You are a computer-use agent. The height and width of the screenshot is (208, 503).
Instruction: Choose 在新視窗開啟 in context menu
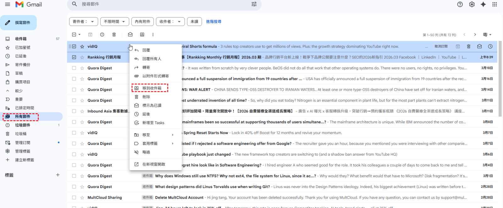(x=156, y=164)
